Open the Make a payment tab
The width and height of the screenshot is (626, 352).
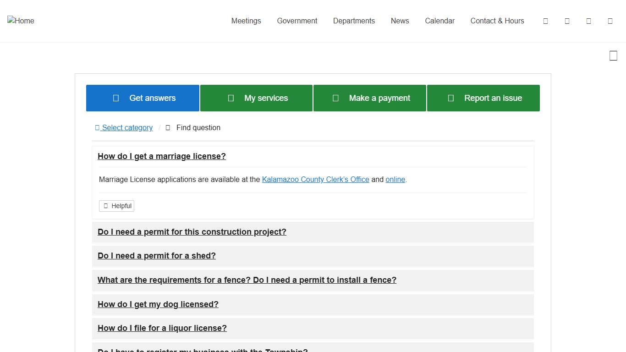(370, 98)
